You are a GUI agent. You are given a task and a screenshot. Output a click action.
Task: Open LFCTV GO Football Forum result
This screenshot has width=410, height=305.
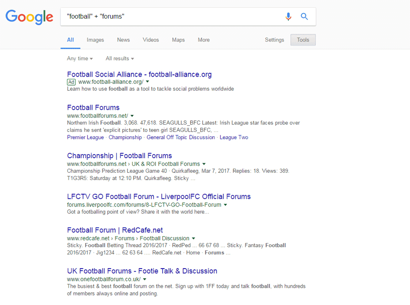159,196
